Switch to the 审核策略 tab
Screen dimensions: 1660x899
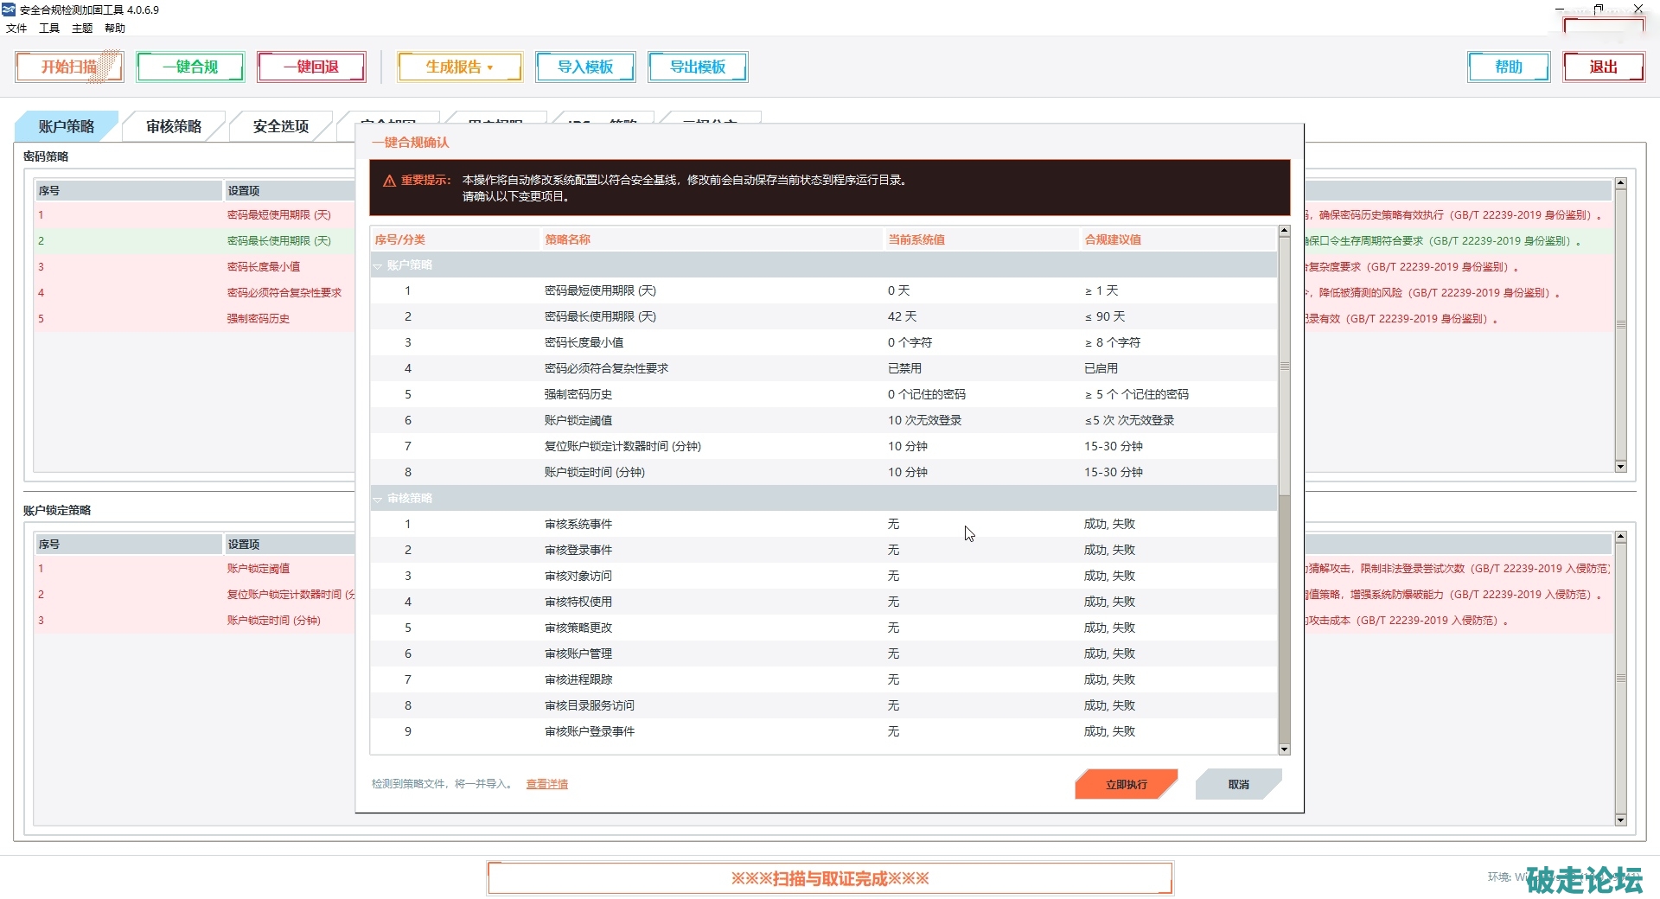[174, 126]
